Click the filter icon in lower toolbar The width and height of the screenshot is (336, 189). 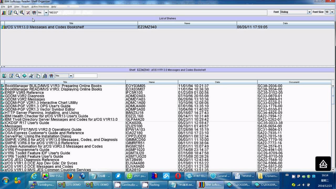51,76
